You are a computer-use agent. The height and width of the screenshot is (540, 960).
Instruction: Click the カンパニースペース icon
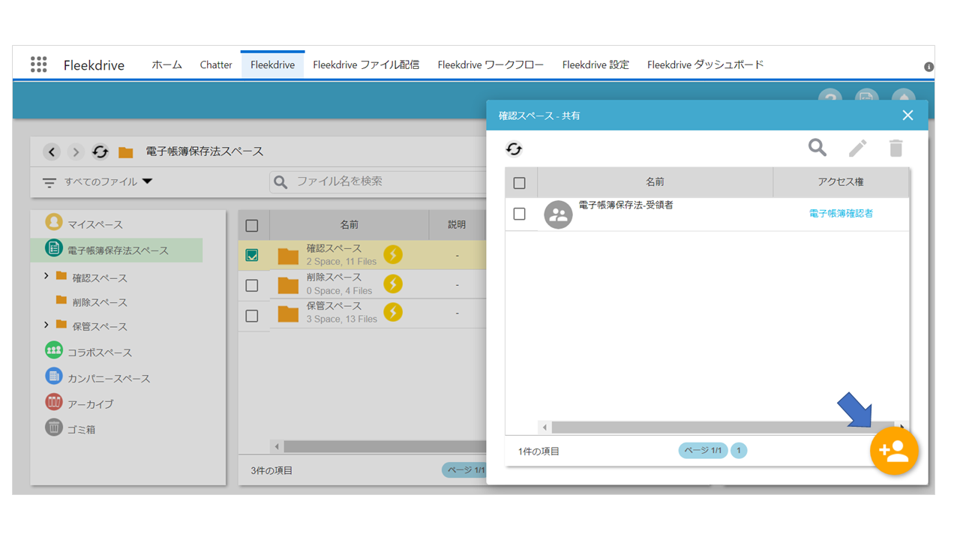coord(53,376)
